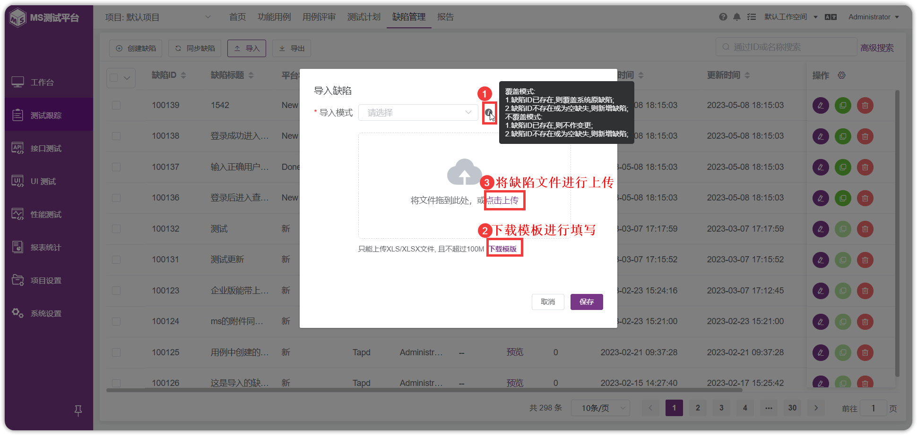Switch to the 报告 tab
Screen dimensions: 917x435
[x=445, y=17]
